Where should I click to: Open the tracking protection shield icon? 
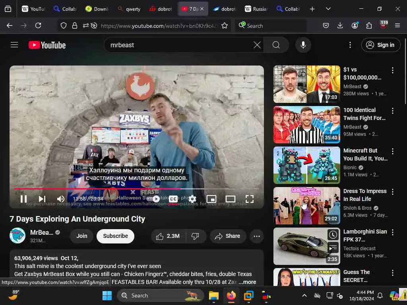click(64, 25)
